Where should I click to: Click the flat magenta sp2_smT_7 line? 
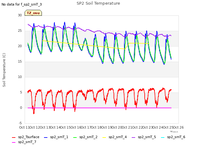tap(99, 108)
